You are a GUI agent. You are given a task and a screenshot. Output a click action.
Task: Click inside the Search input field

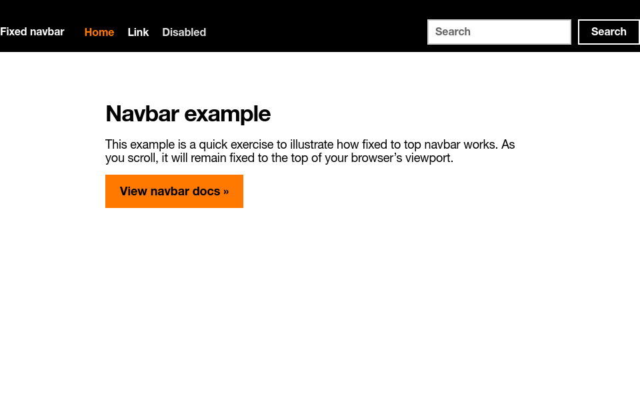(499, 31)
